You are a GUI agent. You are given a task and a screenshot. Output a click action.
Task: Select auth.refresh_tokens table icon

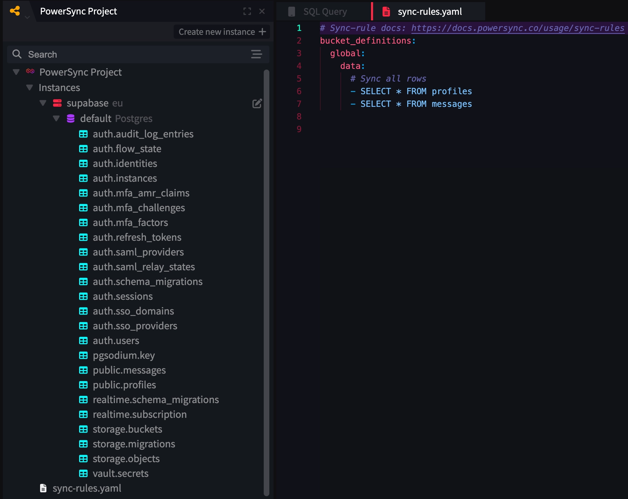(x=83, y=237)
